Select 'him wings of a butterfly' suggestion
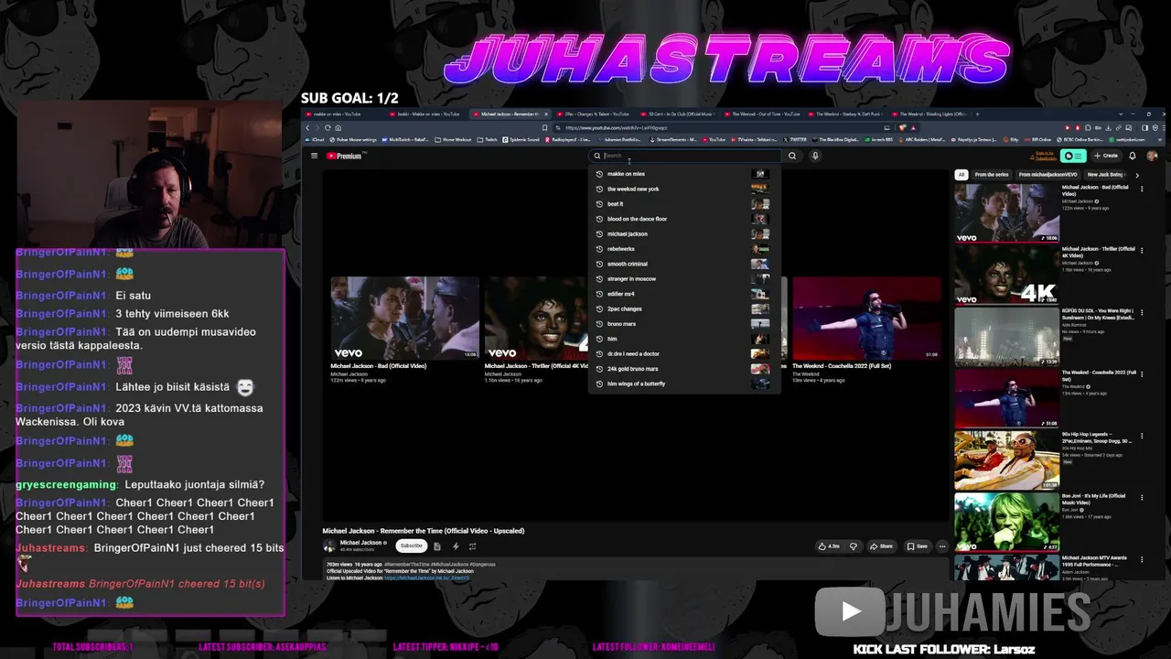This screenshot has height=659, width=1171. pos(682,384)
